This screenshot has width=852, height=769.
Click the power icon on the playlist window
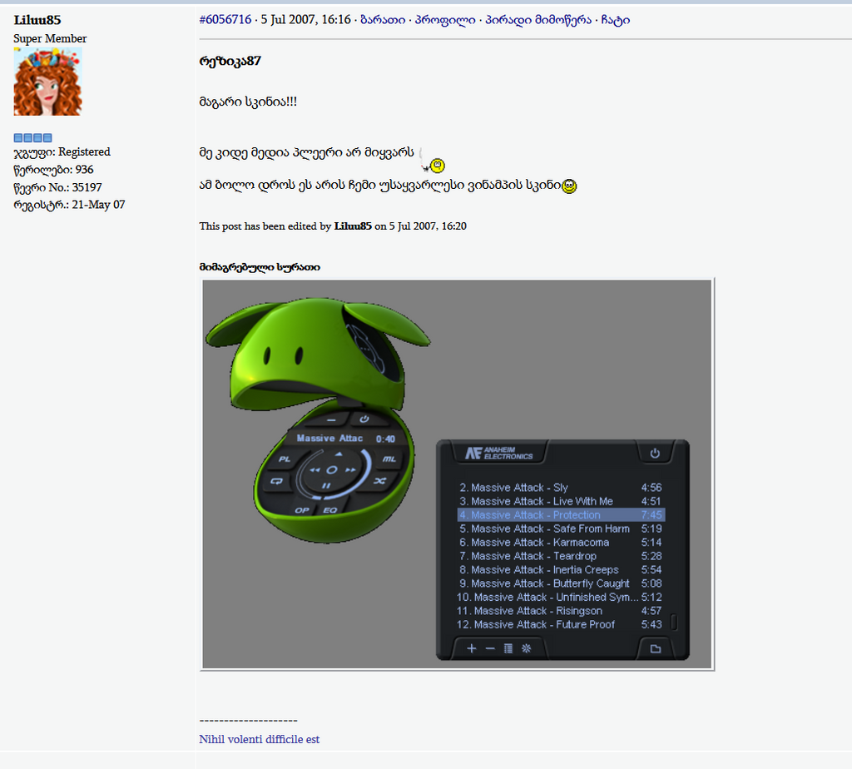pos(654,454)
